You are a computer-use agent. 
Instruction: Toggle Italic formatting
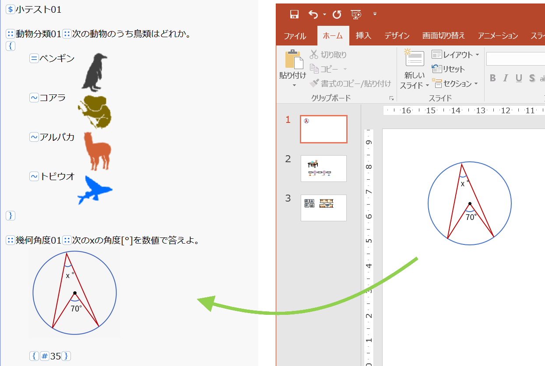pyautogui.click(x=506, y=78)
